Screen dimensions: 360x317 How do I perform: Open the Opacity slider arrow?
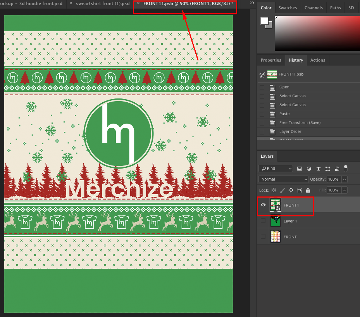[344, 179]
